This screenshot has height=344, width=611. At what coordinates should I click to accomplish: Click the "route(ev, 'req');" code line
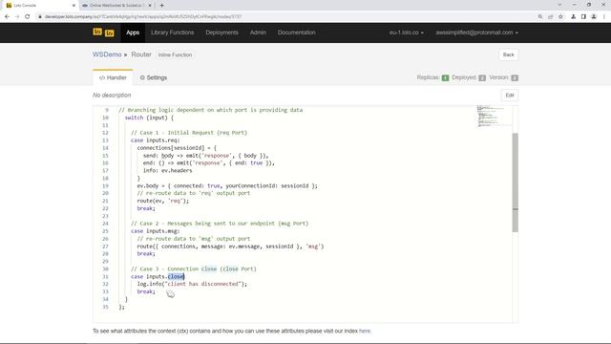(x=163, y=201)
